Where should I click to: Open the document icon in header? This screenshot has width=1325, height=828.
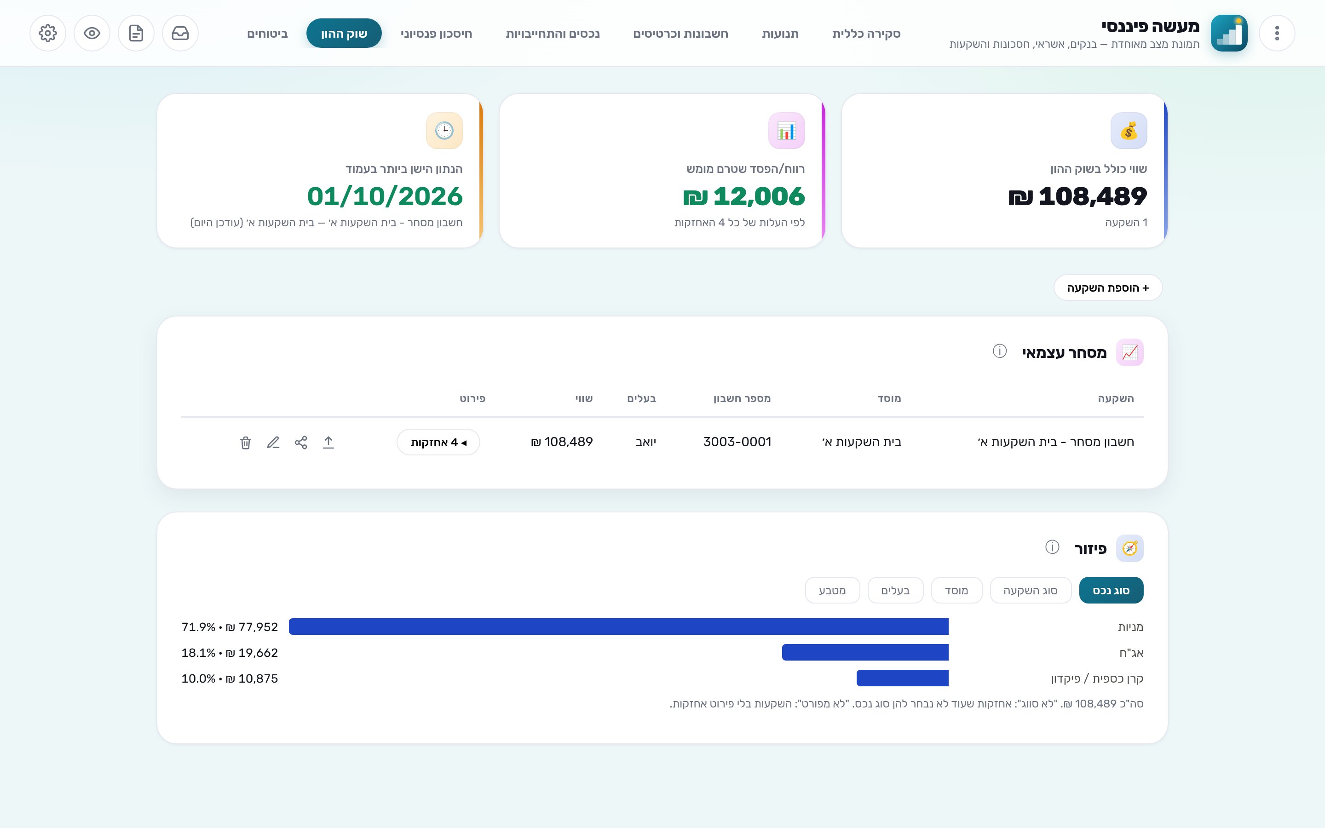[136, 34]
